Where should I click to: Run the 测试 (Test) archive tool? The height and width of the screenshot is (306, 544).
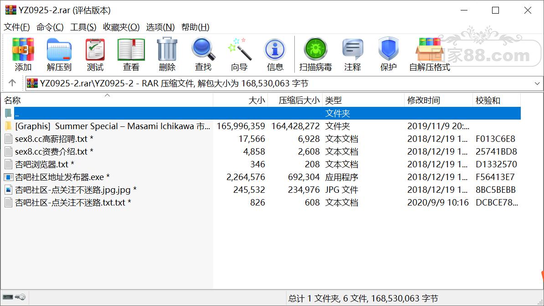(95, 54)
